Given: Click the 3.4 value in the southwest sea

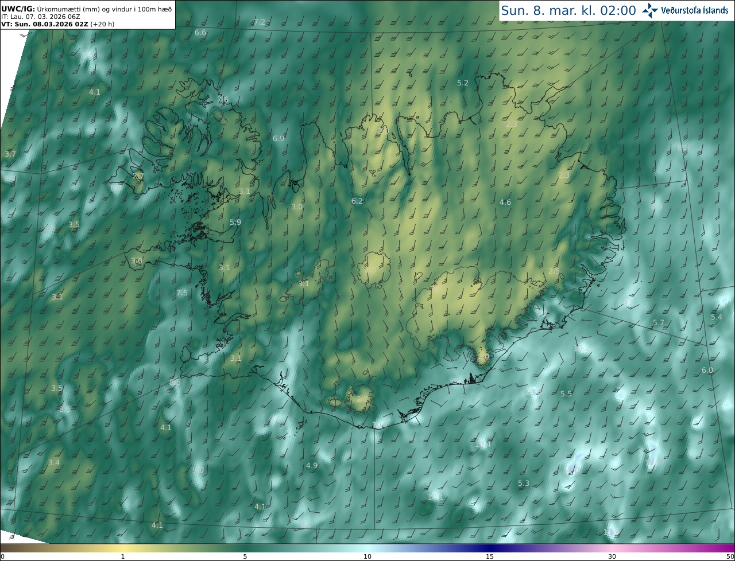Looking at the screenshot, I should (54, 462).
